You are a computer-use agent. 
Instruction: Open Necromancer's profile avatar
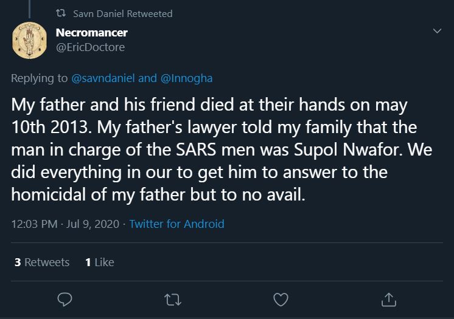(x=29, y=40)
